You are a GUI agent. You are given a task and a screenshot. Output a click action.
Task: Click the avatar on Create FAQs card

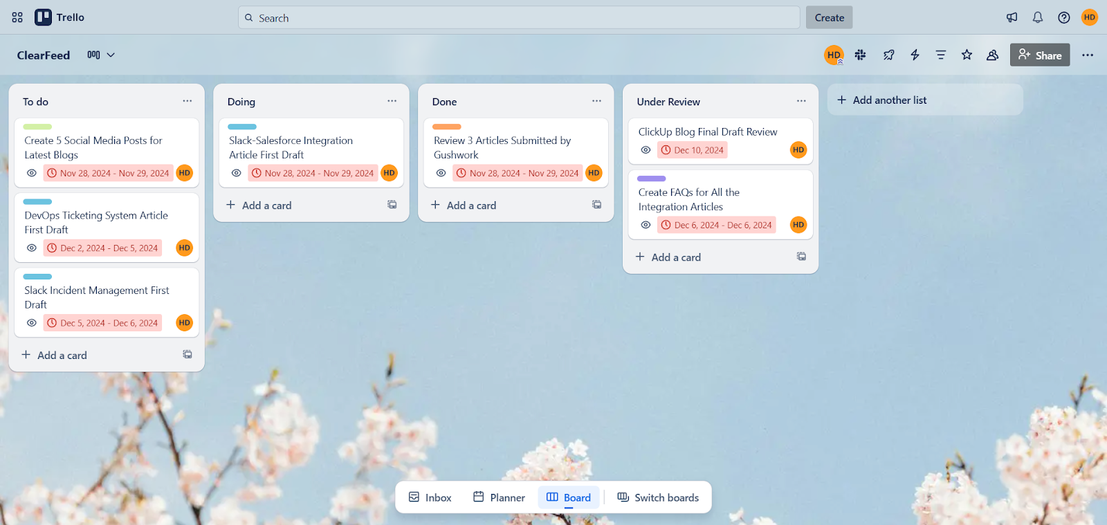(x=798, y=224)
